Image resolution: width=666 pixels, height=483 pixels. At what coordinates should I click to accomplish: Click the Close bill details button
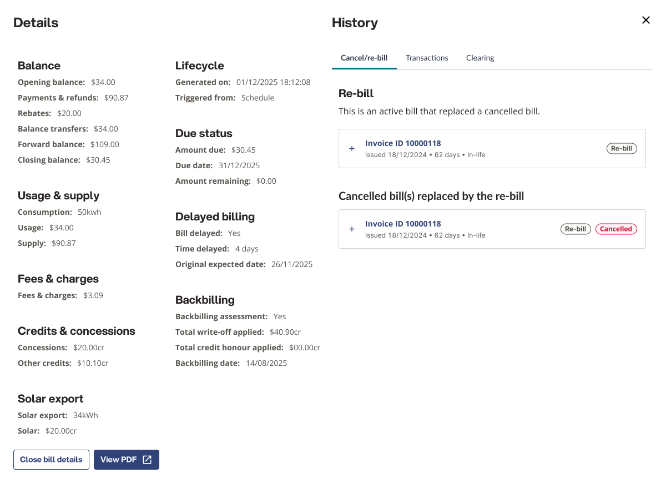[51, 460]
